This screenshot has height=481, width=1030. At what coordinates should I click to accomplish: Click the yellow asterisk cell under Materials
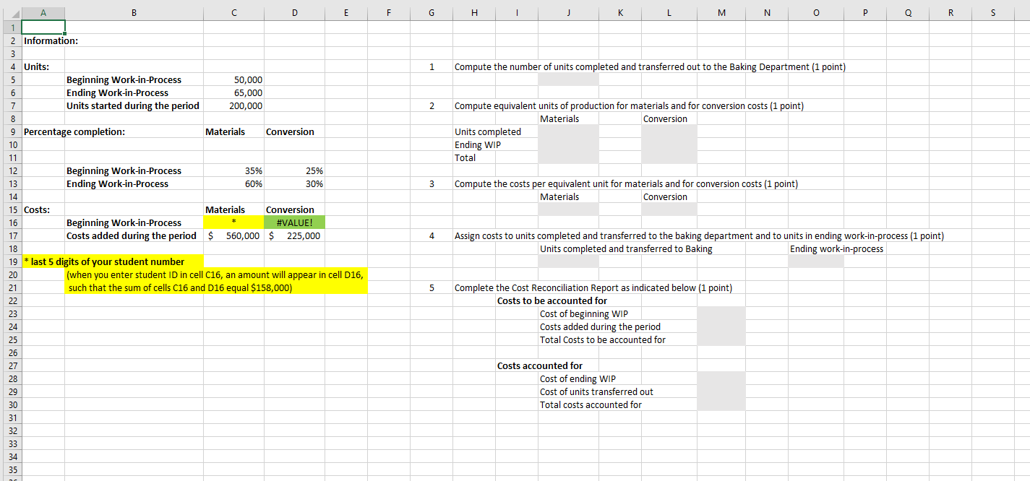(x=233, y=222)
